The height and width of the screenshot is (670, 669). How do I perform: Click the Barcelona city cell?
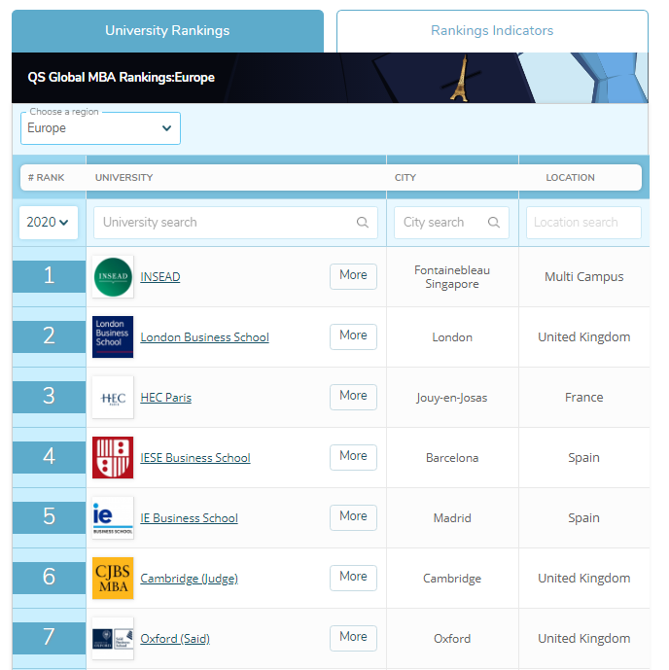point(452,458)
